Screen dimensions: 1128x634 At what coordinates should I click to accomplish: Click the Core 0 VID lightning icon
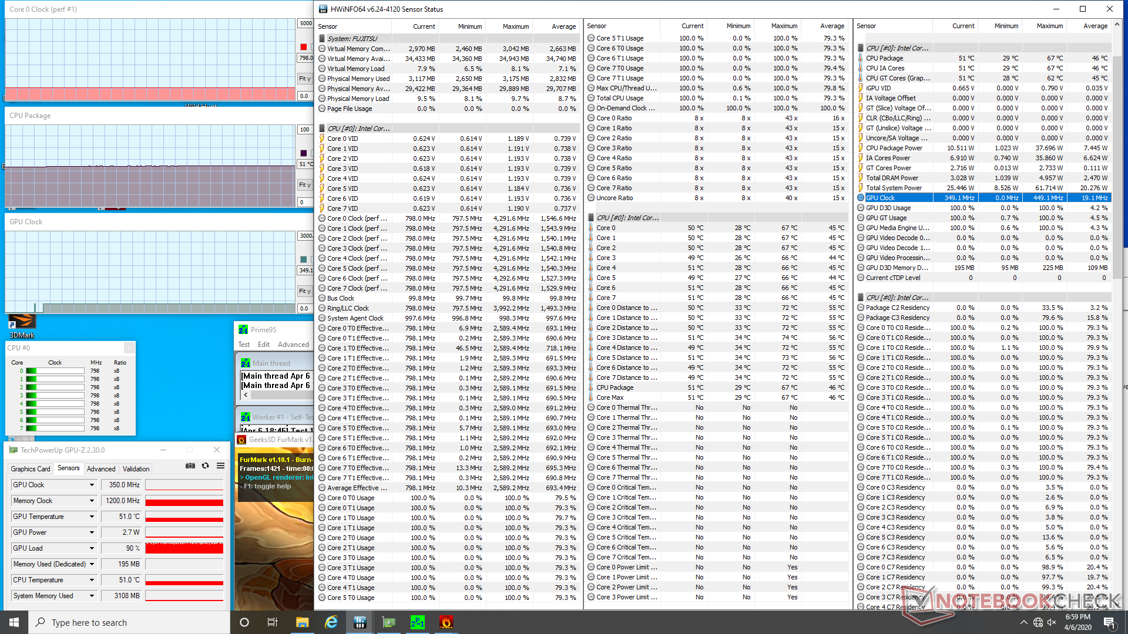pos(322,139)
